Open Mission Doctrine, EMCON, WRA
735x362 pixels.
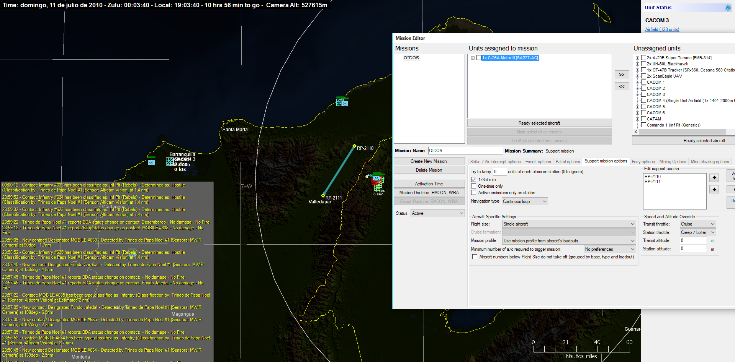(x=429, y=193)
